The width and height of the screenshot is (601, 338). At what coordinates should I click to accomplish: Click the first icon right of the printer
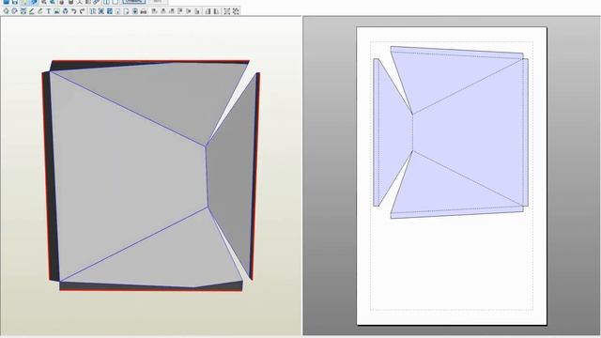coord(154,11)
